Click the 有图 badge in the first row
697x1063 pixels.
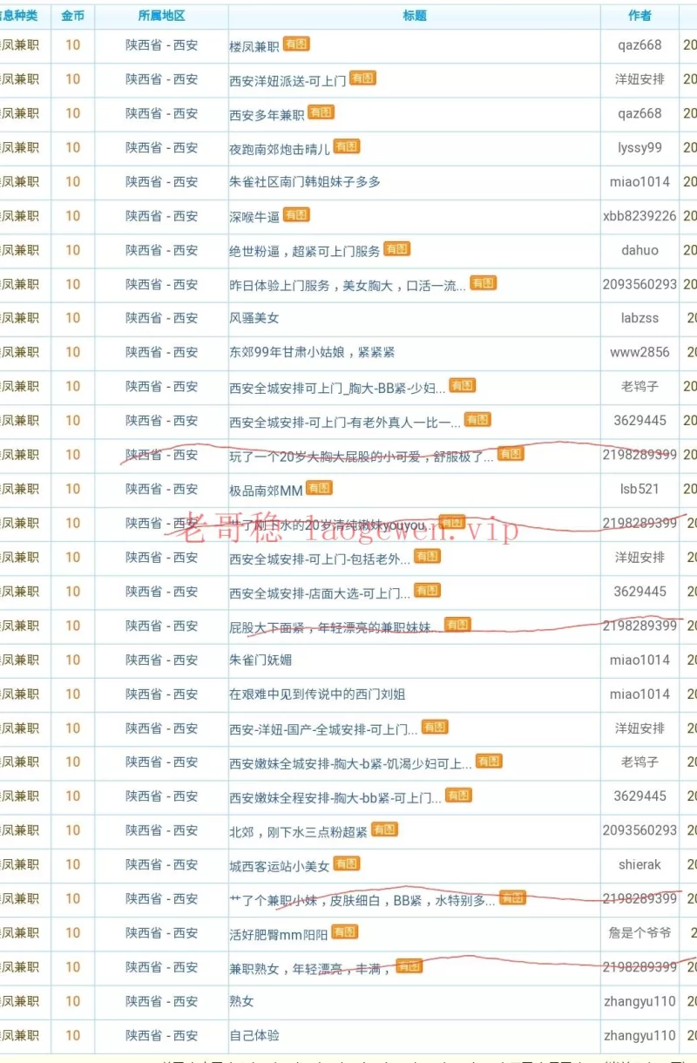(295, 44)
